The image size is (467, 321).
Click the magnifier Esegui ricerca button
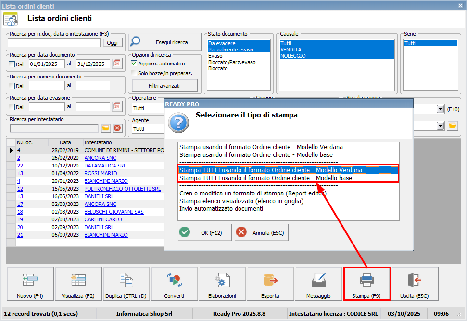click(165, 42)
